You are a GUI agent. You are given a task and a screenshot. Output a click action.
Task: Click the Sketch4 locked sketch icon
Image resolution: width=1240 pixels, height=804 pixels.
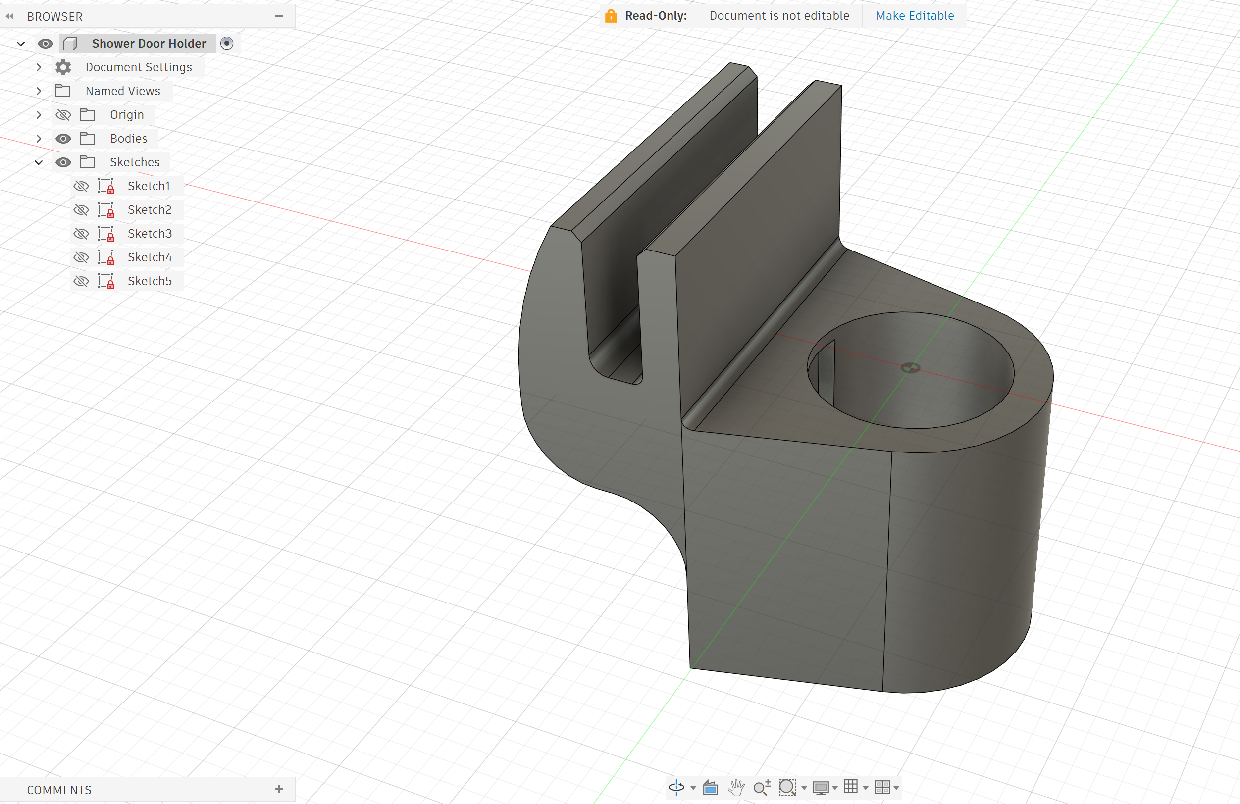tap(106, 257)
